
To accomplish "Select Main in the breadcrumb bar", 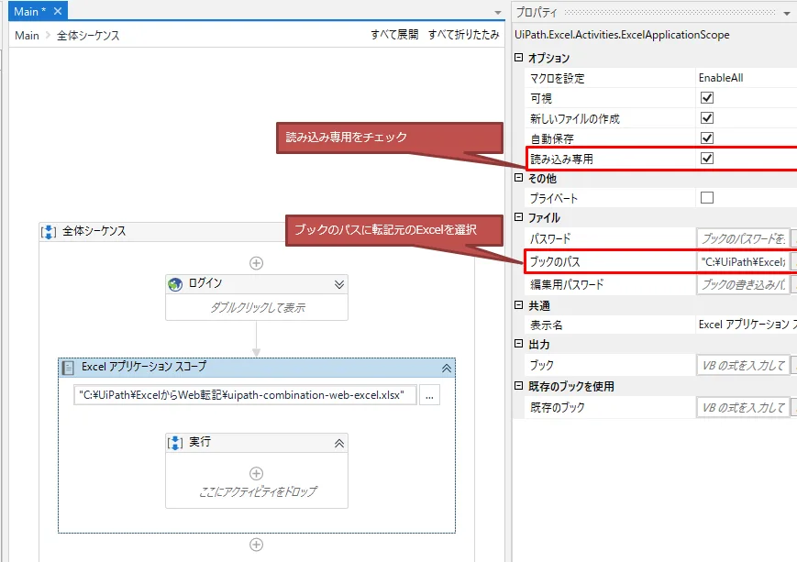I will coord(26,35).
